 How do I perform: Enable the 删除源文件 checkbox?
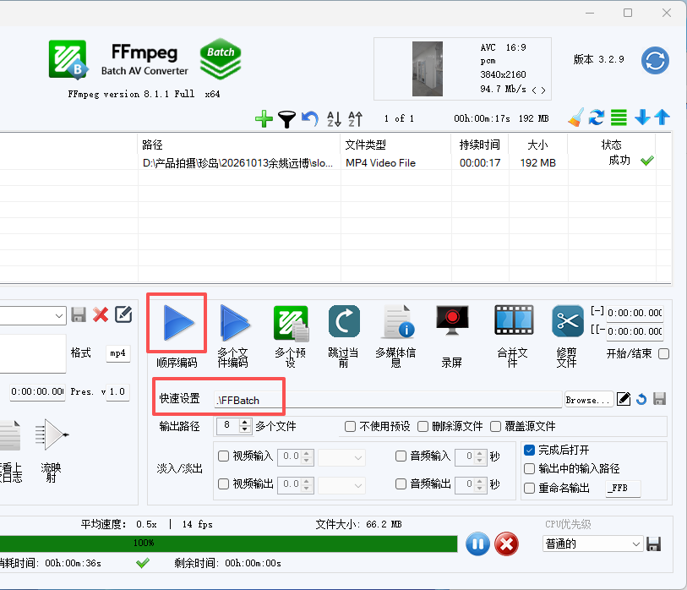[423, 427]
